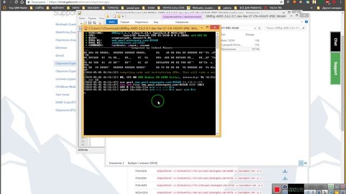The height and width of the screenshot is (194, 346).
Task: Switch to the Управление ribbon tab
Action: pos(182,22)
